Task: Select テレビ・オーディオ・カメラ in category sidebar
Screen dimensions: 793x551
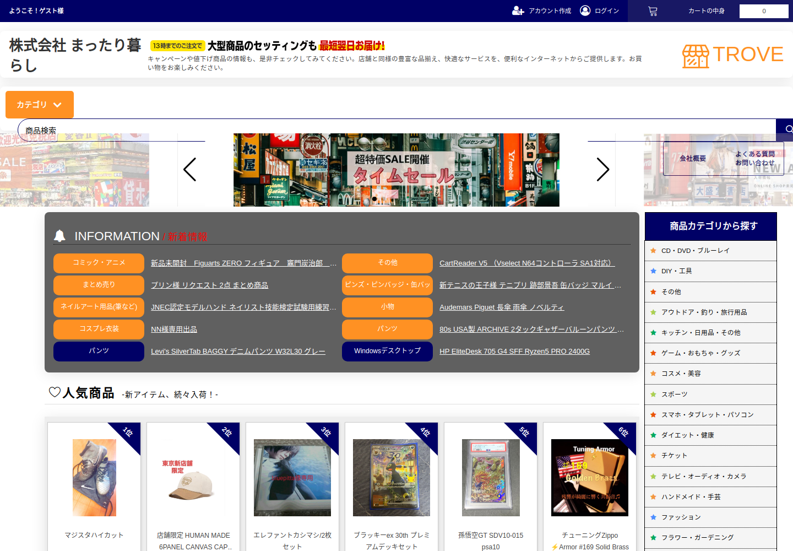Action: (x=710, y=477)
